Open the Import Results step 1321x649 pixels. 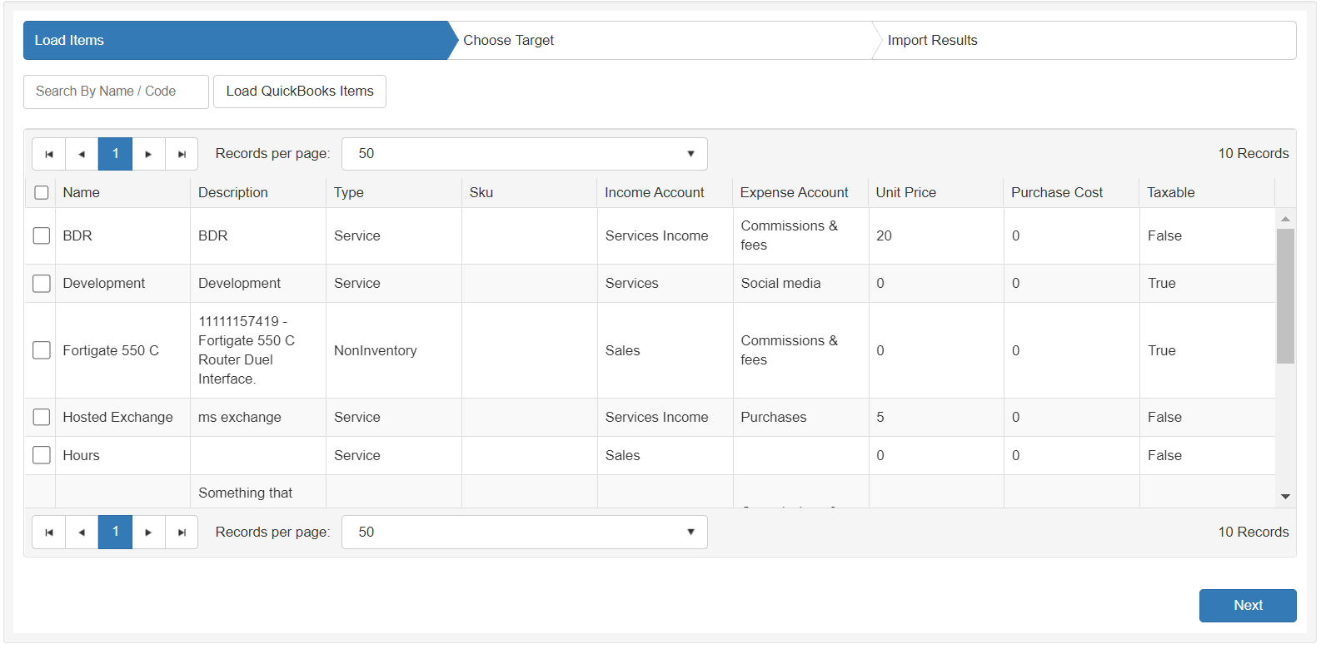click(x=932, y=41)
